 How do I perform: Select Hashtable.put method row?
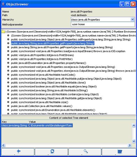66,79
